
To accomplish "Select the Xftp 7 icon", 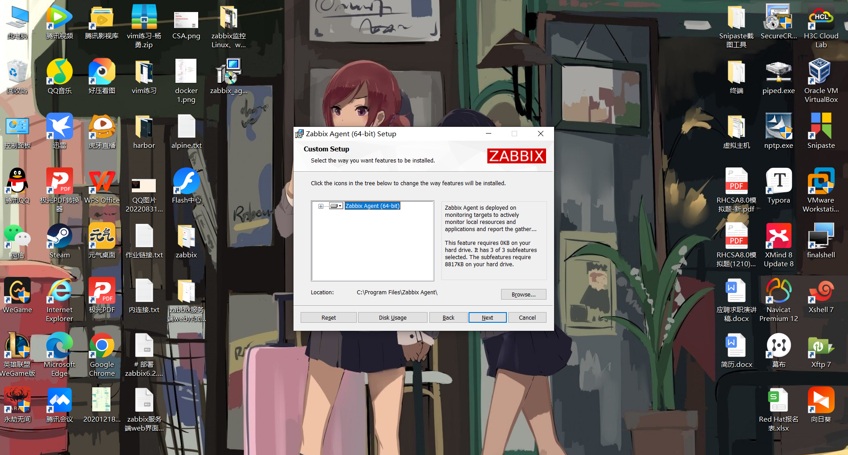I will click(821, 351).
